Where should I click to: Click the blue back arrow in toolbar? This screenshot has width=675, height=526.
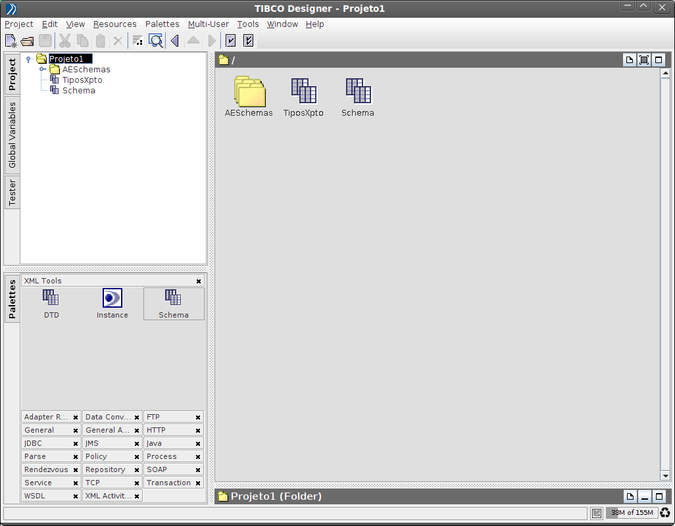(175, 41)
